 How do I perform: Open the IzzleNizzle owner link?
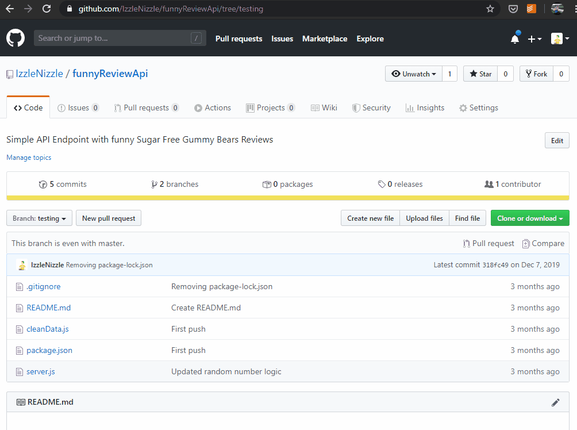(40, 74)
